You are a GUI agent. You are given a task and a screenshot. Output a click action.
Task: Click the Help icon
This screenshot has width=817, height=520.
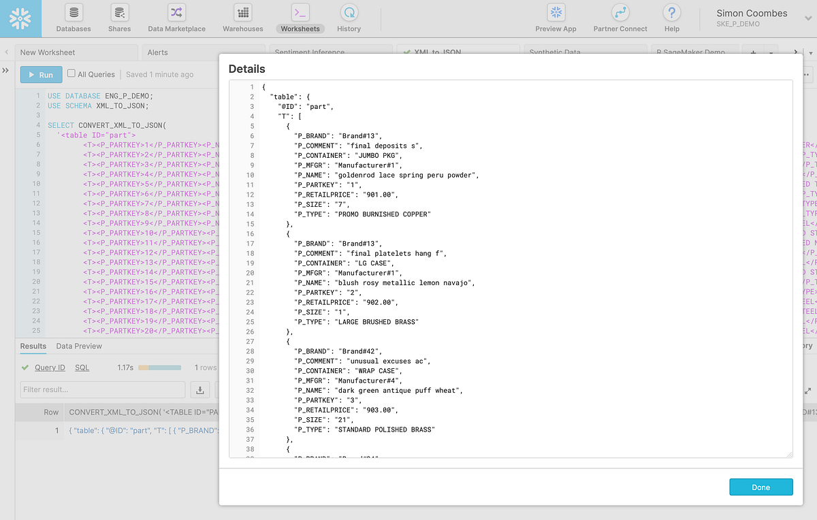671,18
